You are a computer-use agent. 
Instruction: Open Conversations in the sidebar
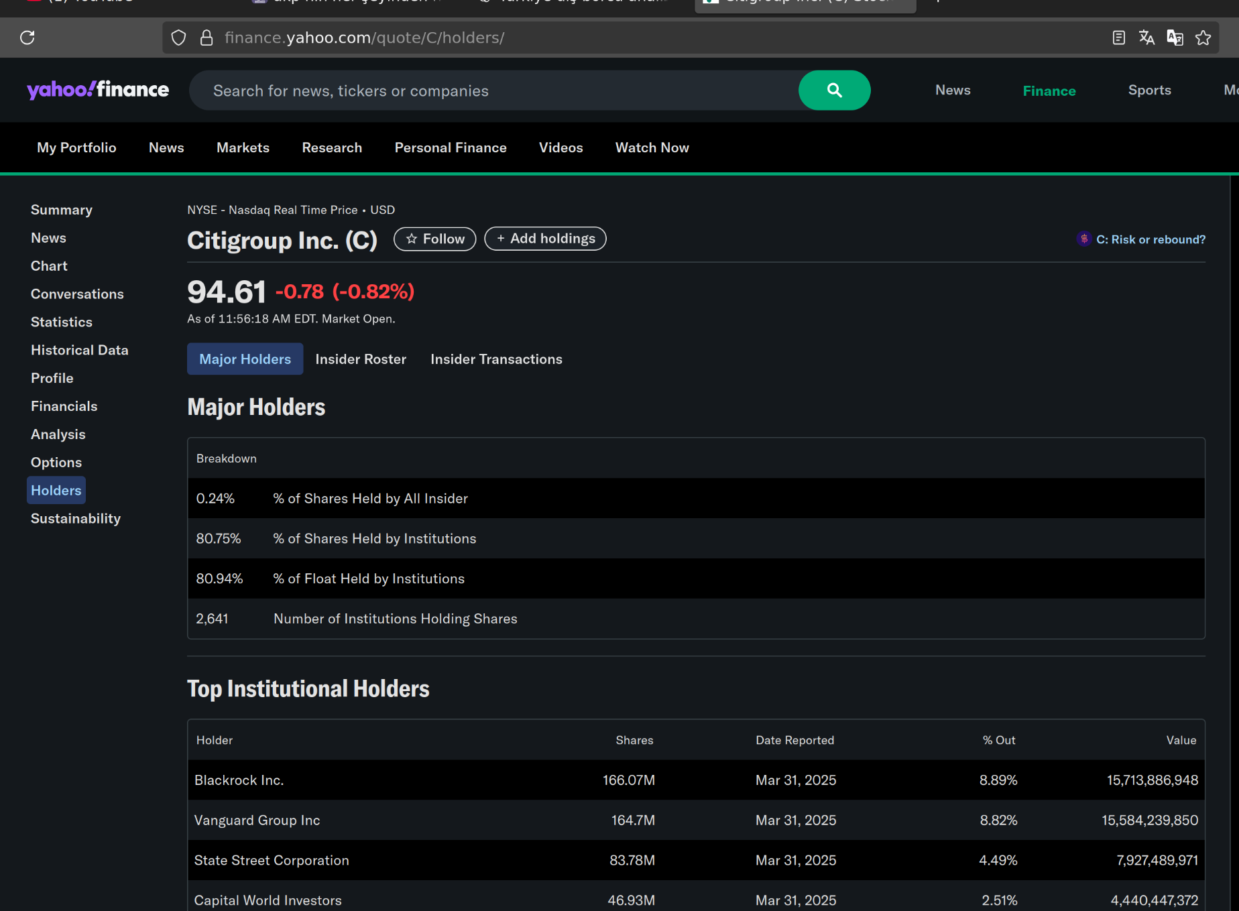(x=77, y=294)
